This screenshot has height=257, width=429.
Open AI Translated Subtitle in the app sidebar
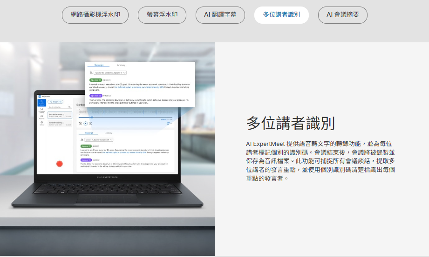41,110
